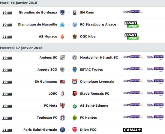165x134 pixels.
Task: Click the Olympique de Marseille logo
Action: coord(62,25)
